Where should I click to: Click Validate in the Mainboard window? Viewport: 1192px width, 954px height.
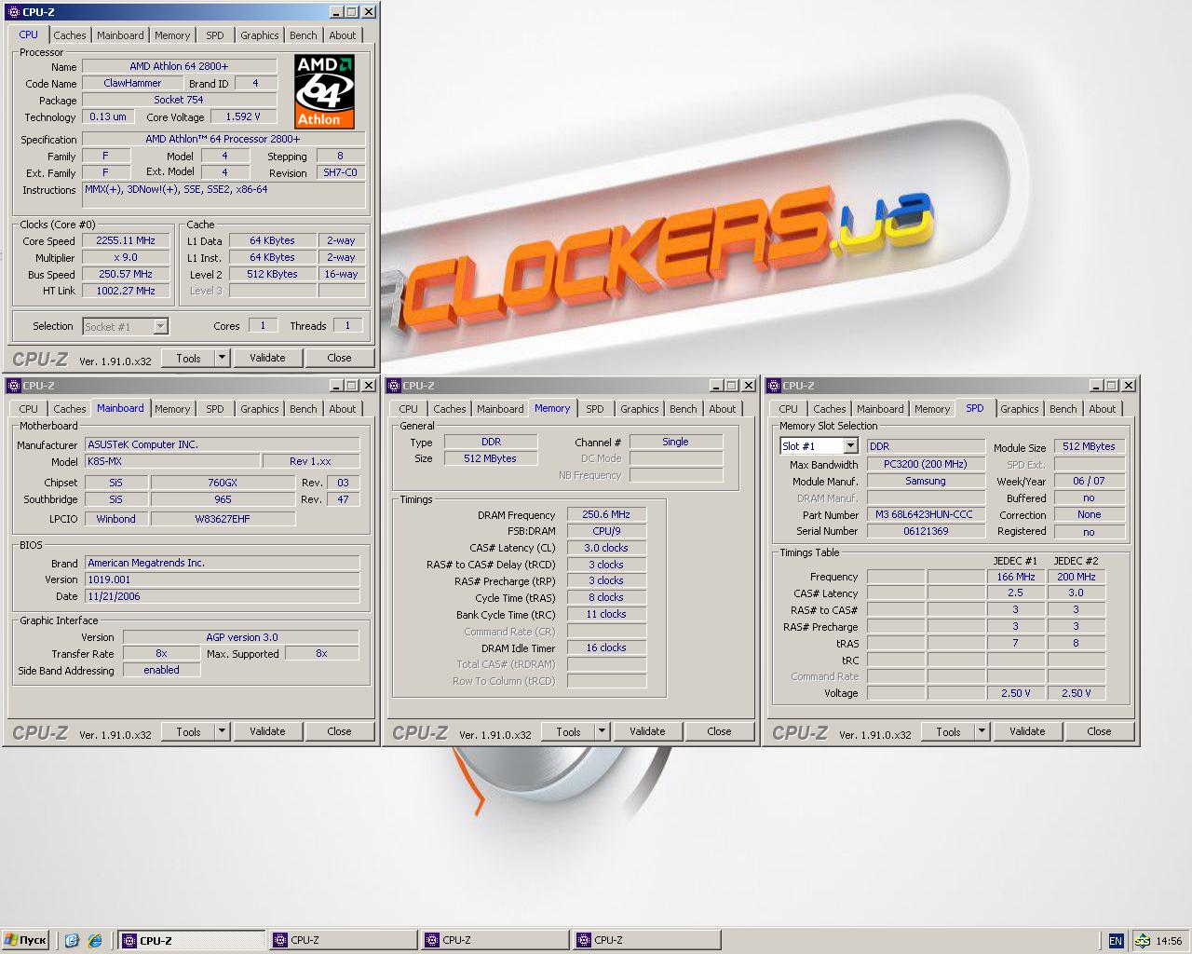(267, 731)
